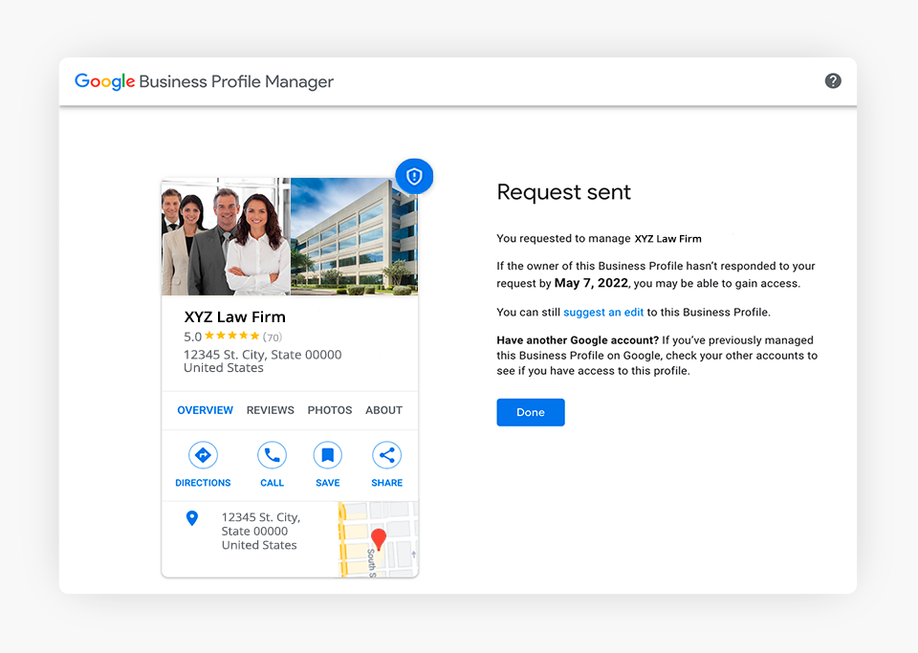Screen dimensions: 918x653
Task: Open the Photos tab
Action: click(330, 410)
